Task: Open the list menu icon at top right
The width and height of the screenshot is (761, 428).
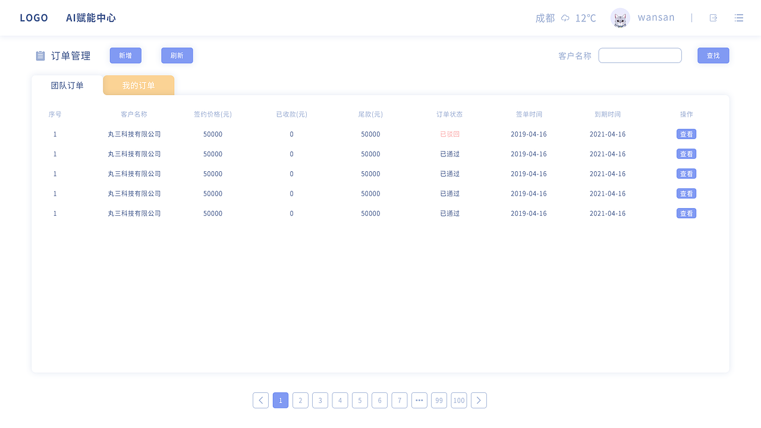Action: [738, 18]
